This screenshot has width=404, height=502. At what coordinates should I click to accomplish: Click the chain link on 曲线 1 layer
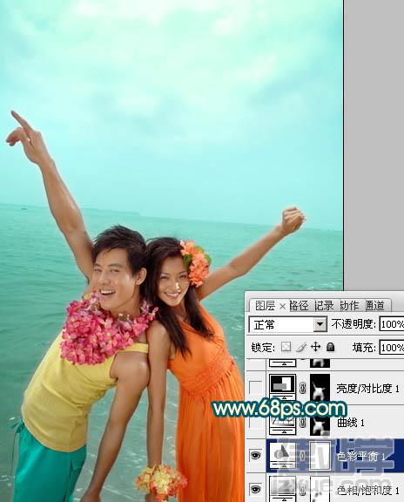click(303, 423)
